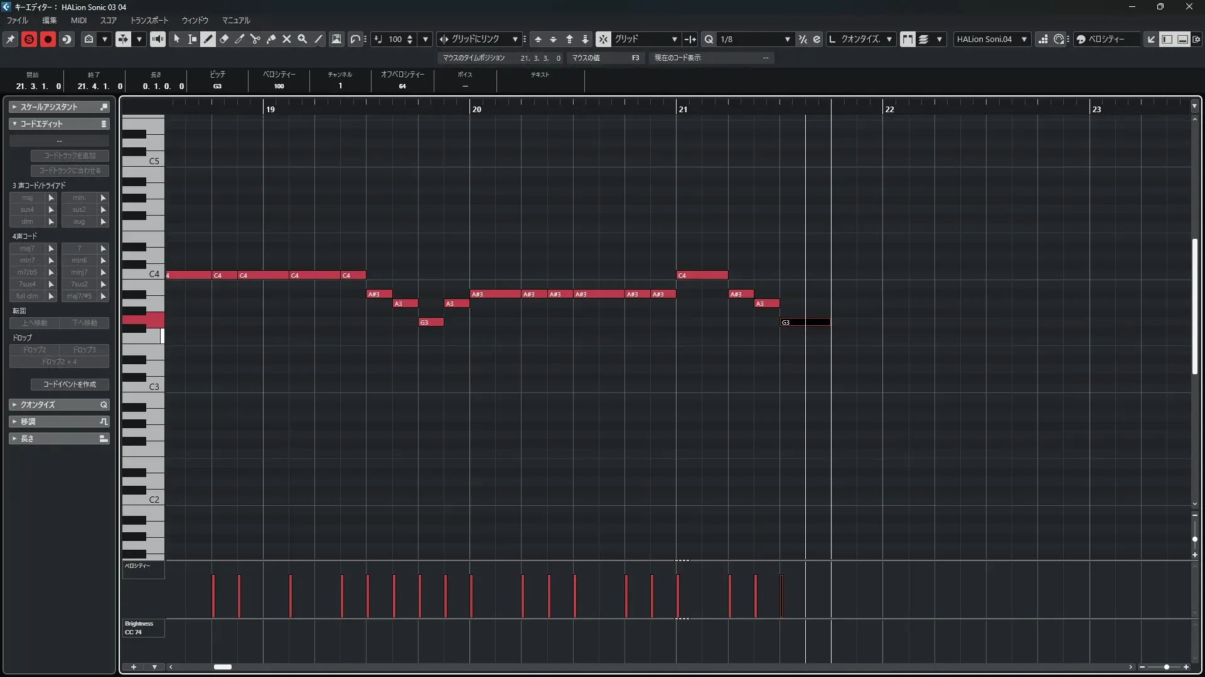
Task: Select the Mute X tool
Action: click(287, 39)
